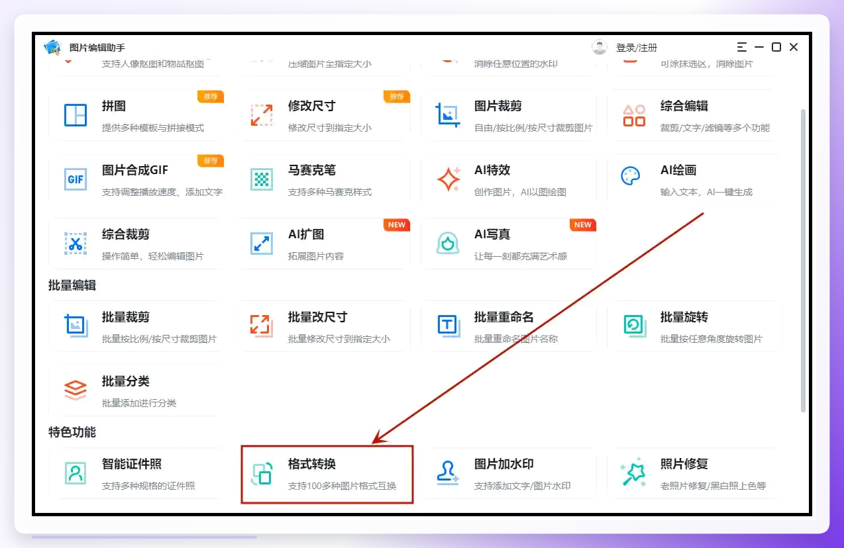Screen dimensions: 844x548
Task: Click description 支持多种马赛克样式
Action: (330, 192)
